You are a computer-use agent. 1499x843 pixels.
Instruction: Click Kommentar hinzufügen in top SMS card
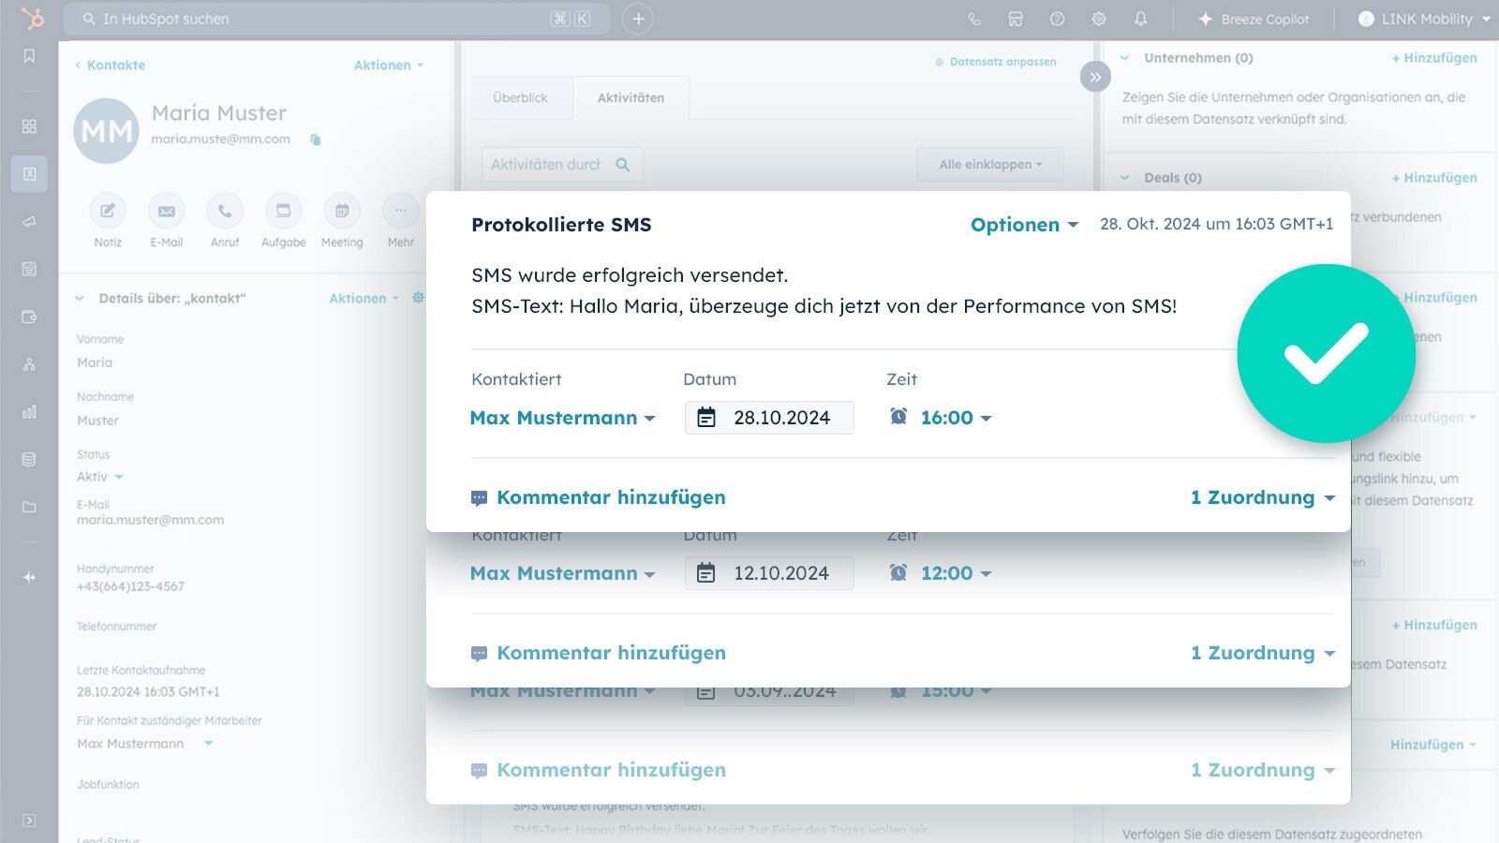tap(610, 497)
